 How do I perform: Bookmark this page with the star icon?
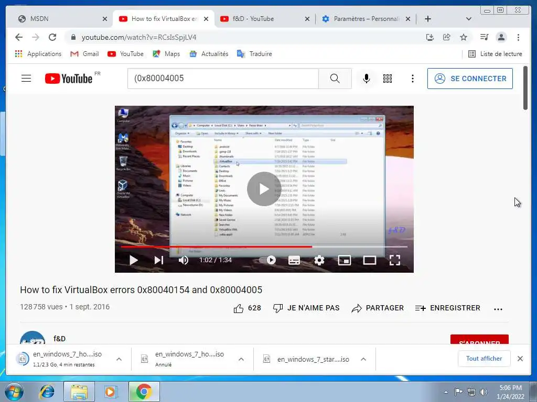click(464, 37)
